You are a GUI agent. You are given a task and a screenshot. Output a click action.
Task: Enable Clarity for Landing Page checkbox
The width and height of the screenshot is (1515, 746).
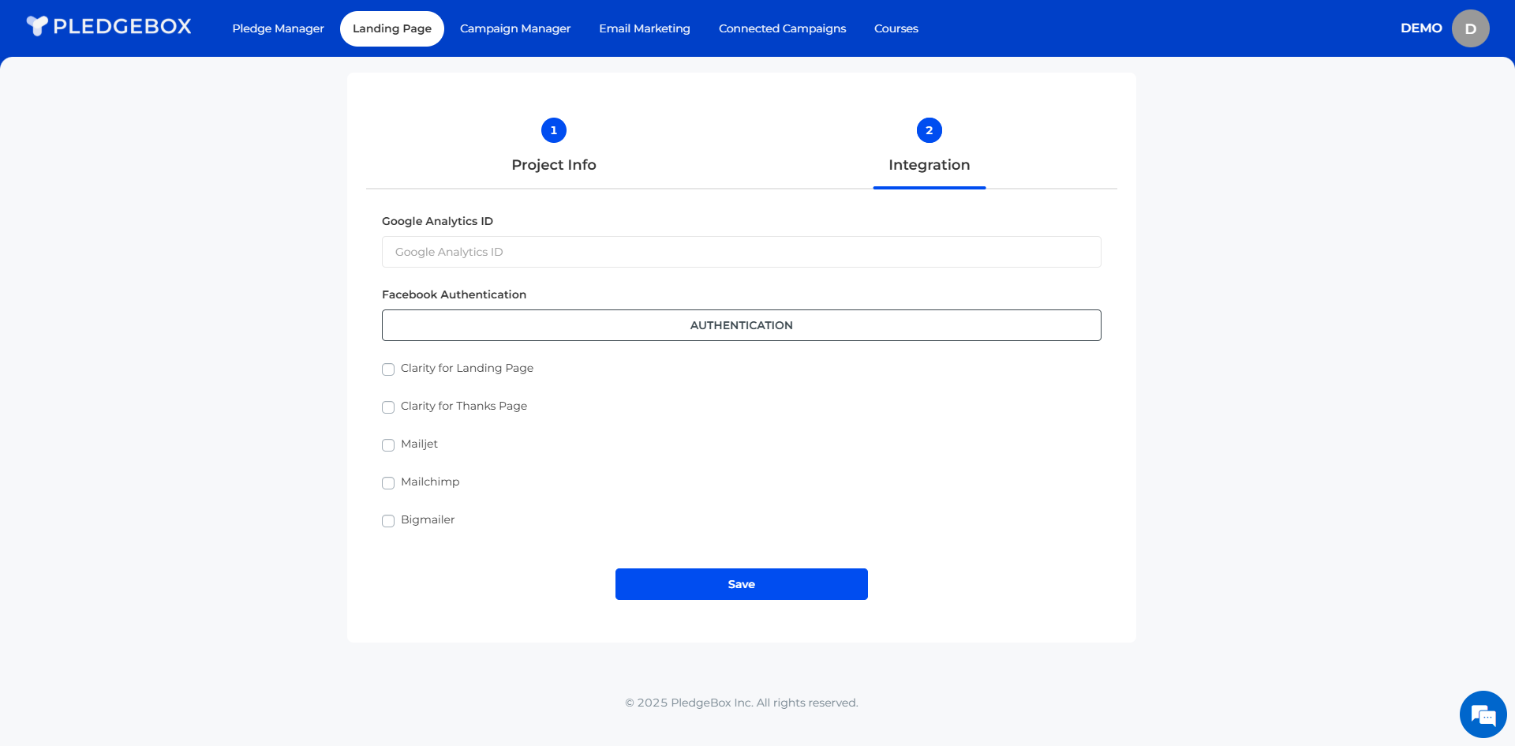[x=388, y=369]
